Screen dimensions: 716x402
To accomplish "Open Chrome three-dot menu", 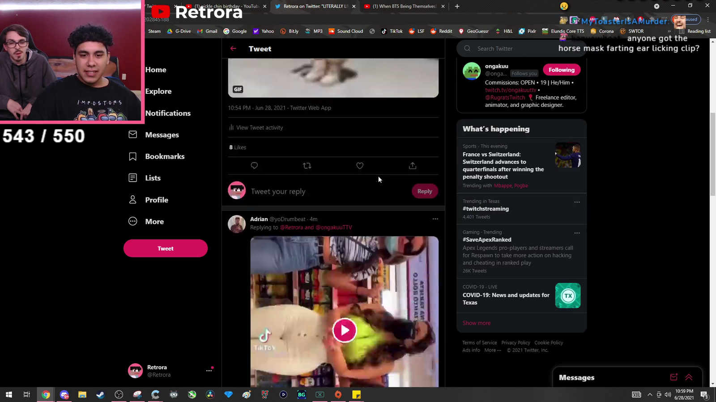I will pyautogui.click(x=708, y=19).
